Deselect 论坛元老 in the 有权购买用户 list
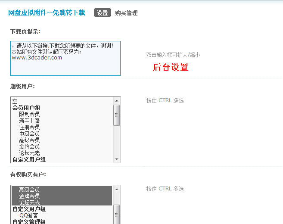Screen dimensions: 283x224 click(62, 202)
